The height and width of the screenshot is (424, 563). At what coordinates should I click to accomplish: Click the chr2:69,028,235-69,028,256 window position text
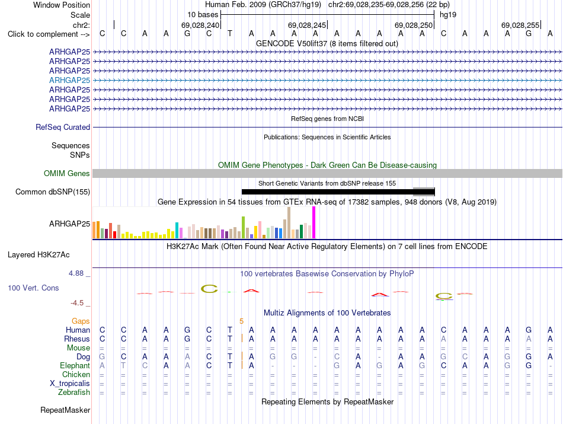click(x=389, y=5)
